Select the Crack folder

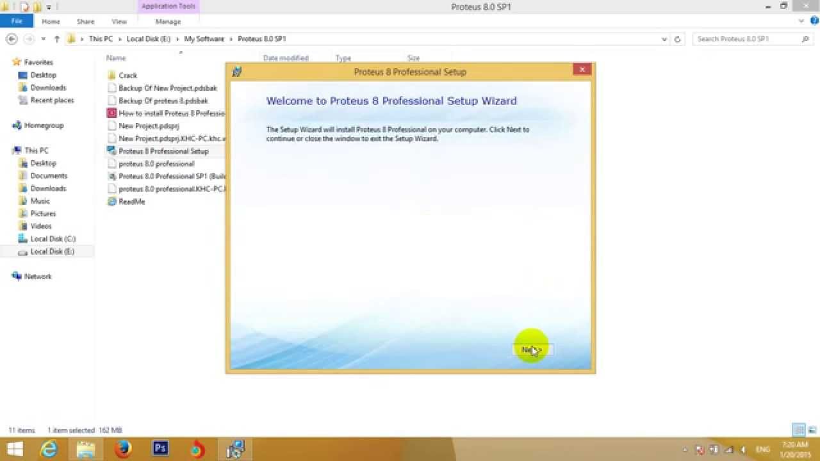click(x=127, y=76)
